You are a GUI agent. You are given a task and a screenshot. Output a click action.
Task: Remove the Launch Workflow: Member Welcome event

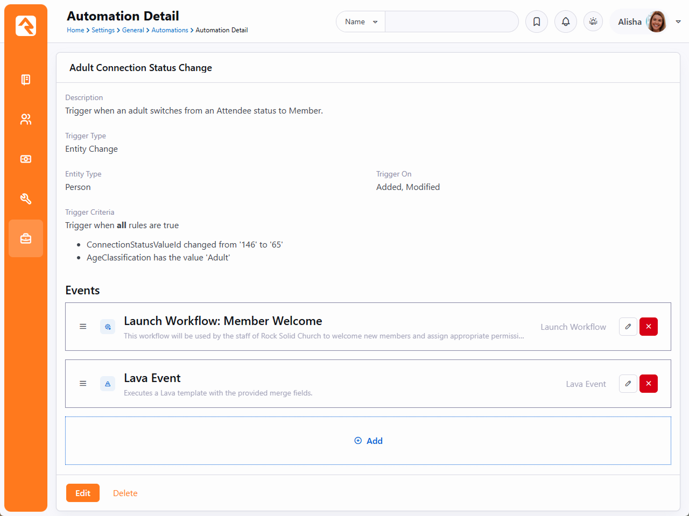649,327
